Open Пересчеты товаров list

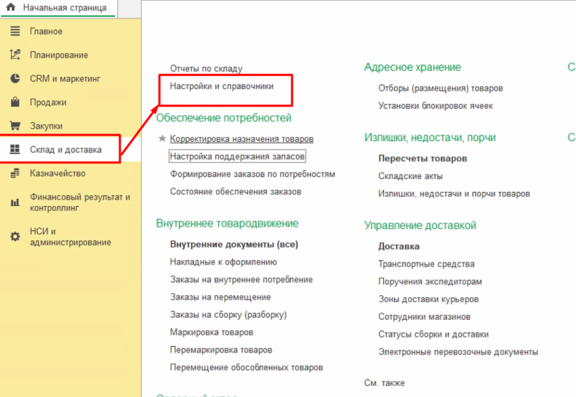coord(422,159)
